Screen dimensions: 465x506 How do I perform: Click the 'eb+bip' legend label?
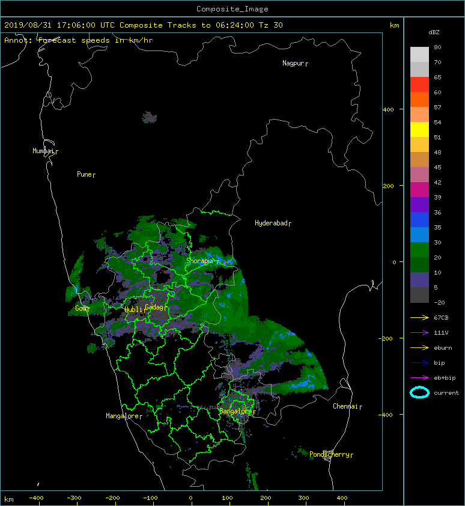pos(445,378)
